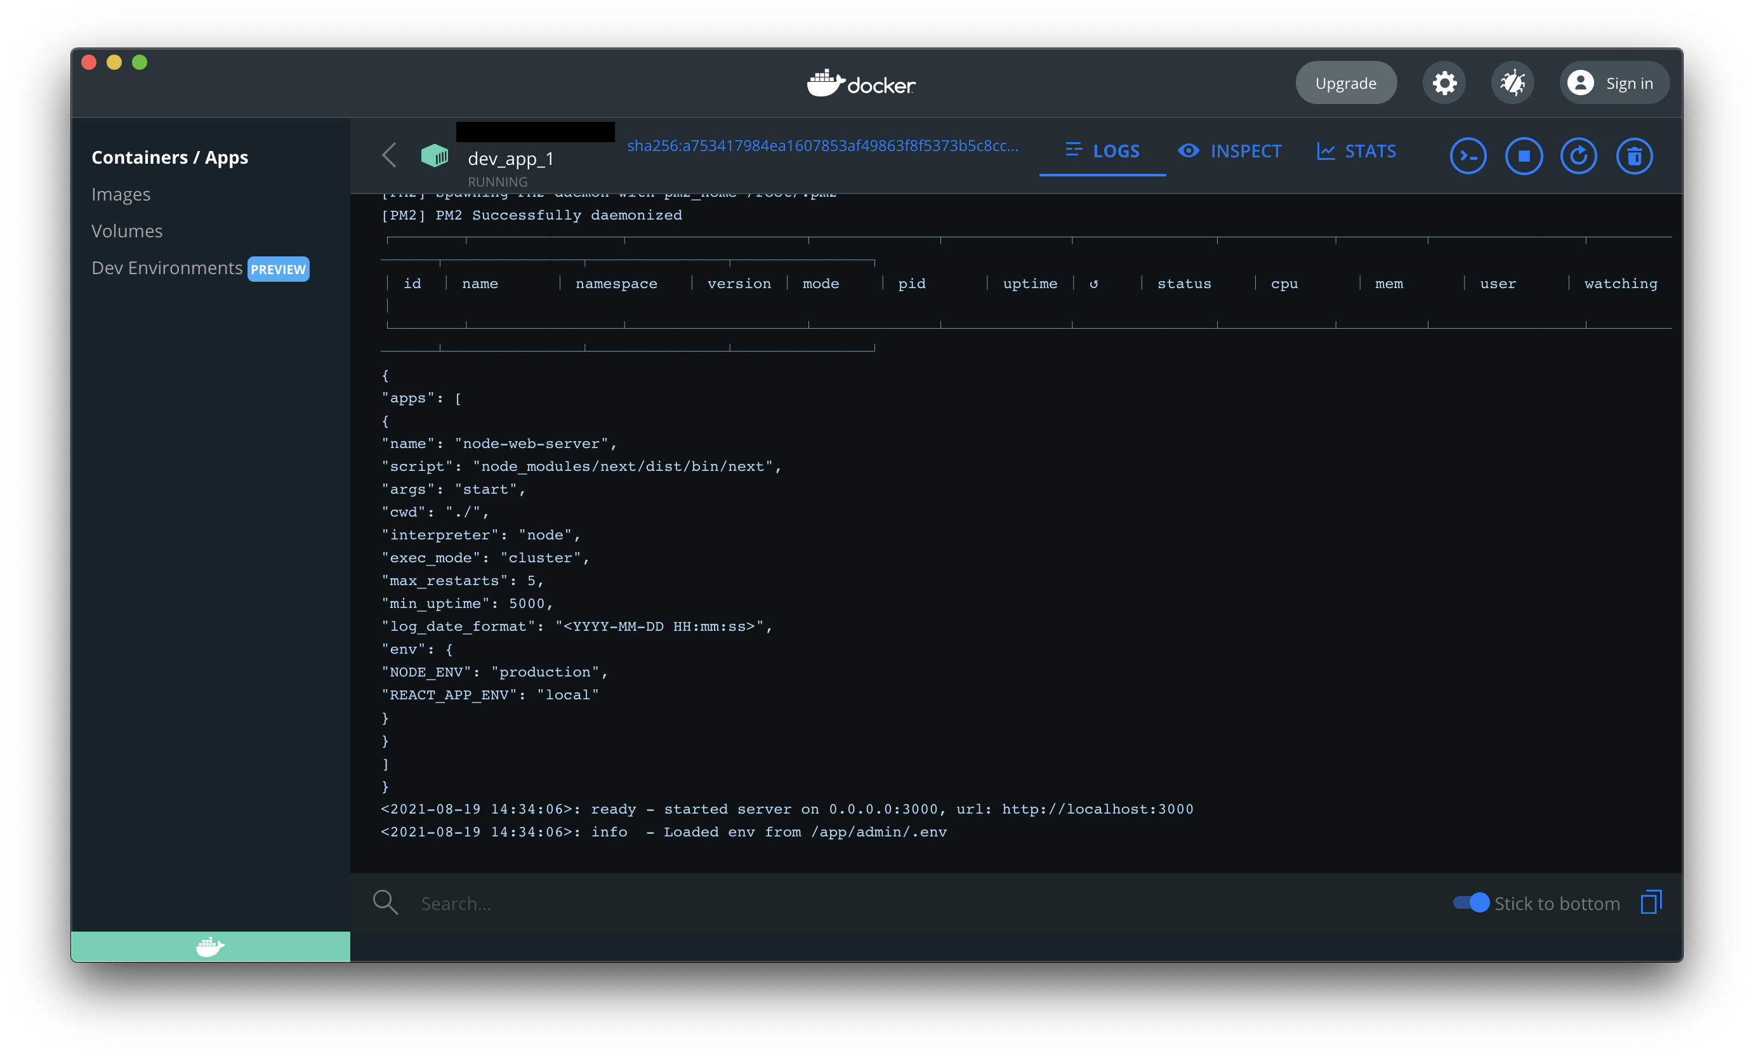This screenshot has width=1754, height=1056.
Task: Open the STATS tab
Action: point(1355,152)
